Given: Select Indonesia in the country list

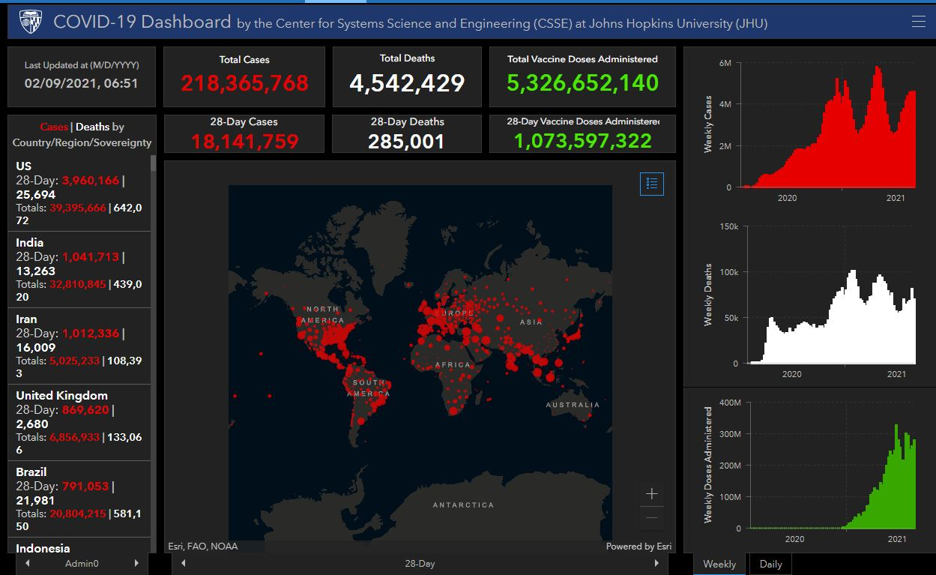Looking at the screenshot, I should pyautogui.click(x=79, y=547).
